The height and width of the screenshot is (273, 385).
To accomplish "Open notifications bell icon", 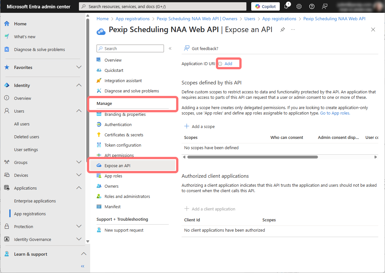I will (287, 6).
